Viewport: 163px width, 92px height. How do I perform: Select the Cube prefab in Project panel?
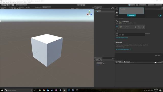coord(99,12)
